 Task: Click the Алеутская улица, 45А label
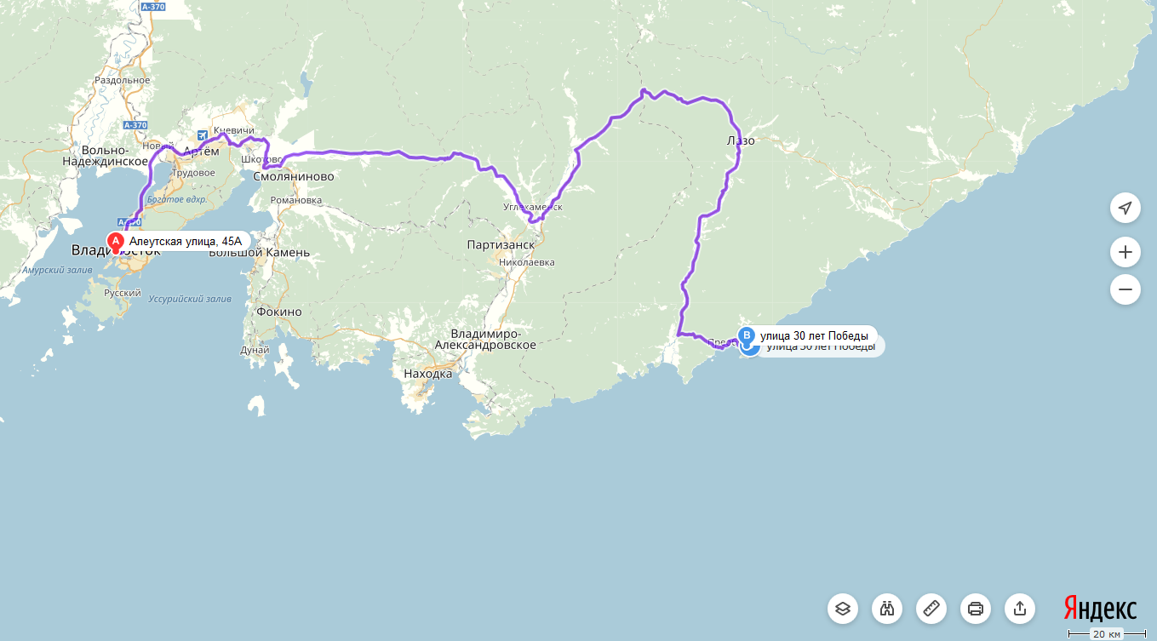[x=186, y=242]
